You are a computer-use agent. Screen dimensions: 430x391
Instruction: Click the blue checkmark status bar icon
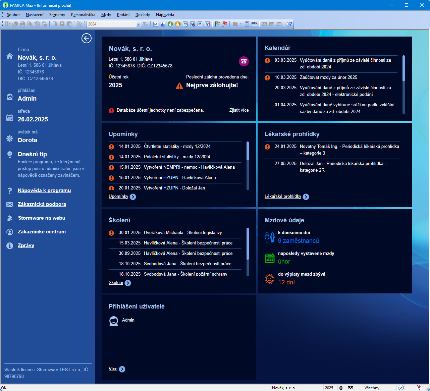pyautogui.click(x=401, y=388)
